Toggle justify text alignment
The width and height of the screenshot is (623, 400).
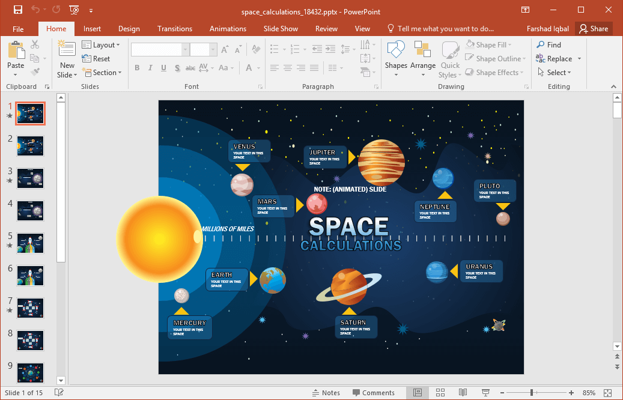314,68
